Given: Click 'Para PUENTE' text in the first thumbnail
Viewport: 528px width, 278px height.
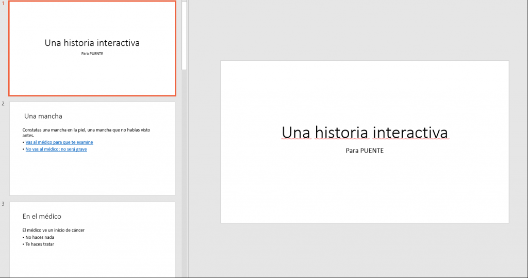Looking at the screenshot, I should pos(92,54).
